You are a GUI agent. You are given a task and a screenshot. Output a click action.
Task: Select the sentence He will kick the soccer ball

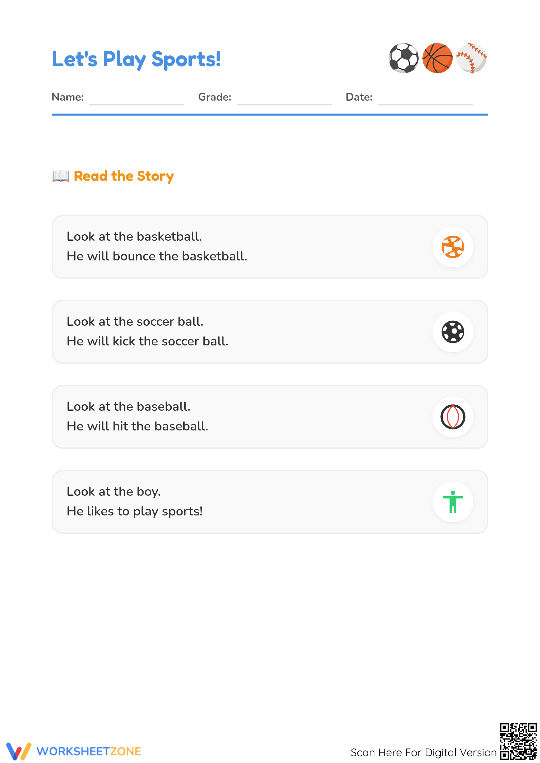[148, 341]
